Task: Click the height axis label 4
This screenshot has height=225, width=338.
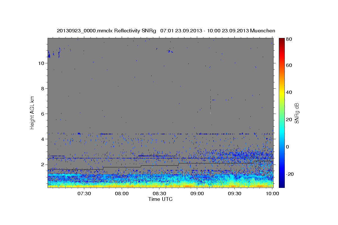Action: [43, 139]
